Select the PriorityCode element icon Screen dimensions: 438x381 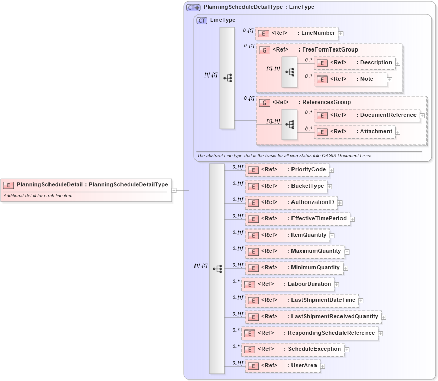tap(253, 170)
